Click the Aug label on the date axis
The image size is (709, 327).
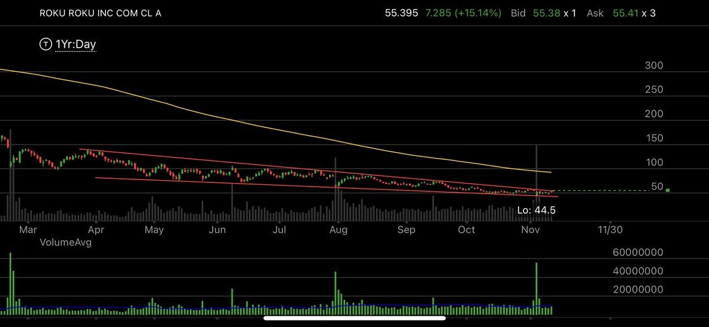[339, 229]
